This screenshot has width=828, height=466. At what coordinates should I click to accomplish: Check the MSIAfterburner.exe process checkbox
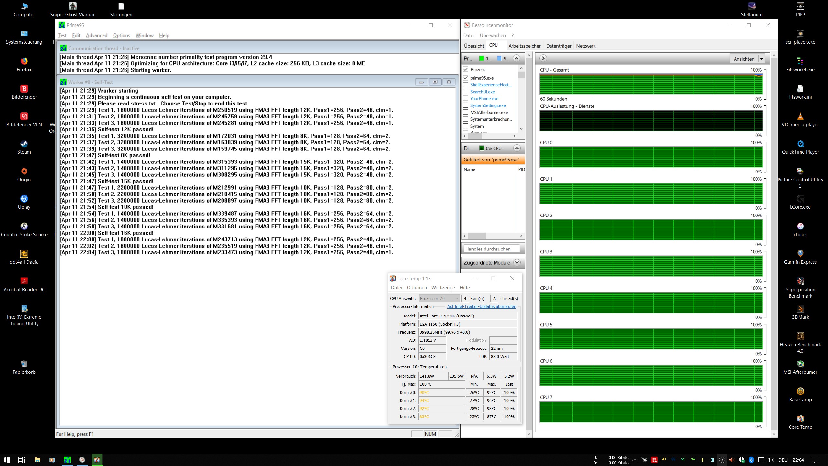pyautogui.click(x=466, y=112)
